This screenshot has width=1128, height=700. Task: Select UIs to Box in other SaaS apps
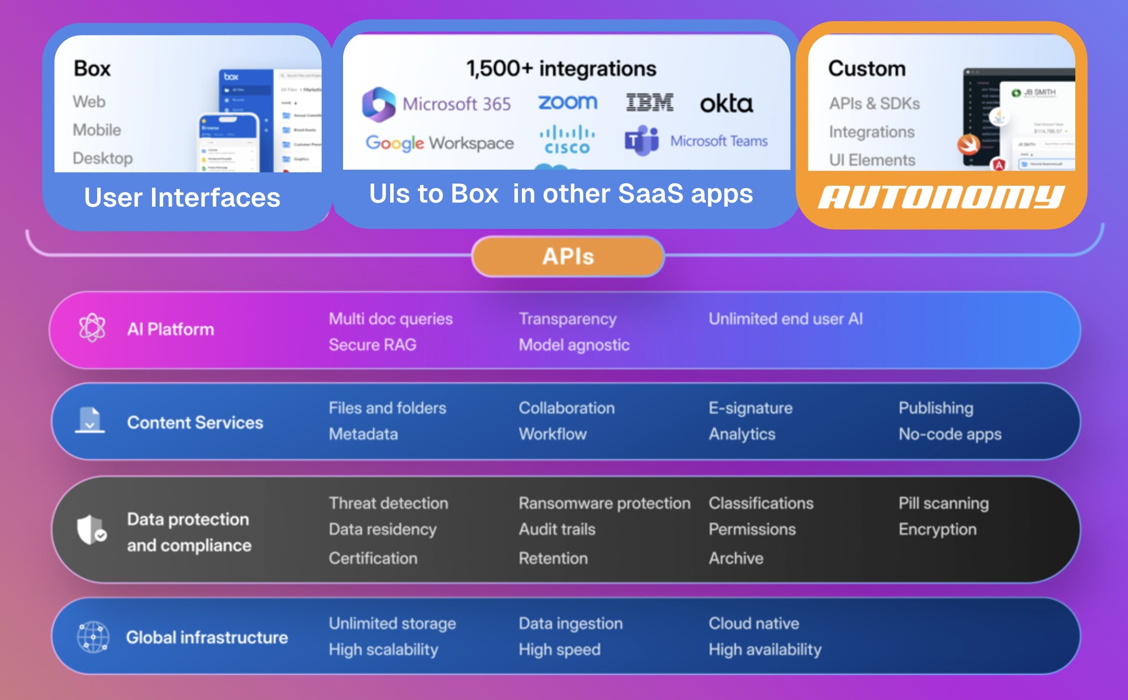click(561, 193)
